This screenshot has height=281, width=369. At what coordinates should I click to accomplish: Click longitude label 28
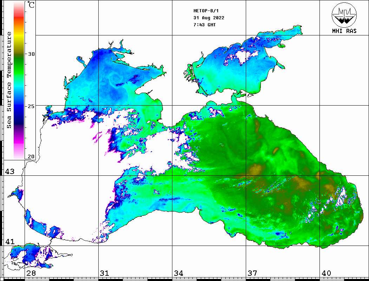click(31, 273)
